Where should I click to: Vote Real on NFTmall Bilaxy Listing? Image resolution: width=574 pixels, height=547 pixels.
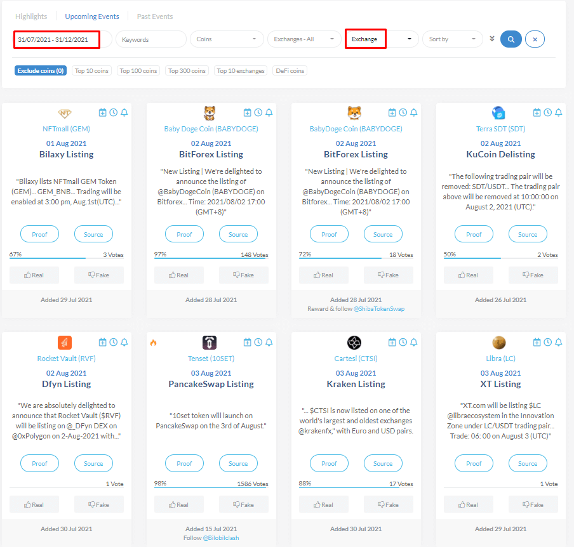(34, 275)
